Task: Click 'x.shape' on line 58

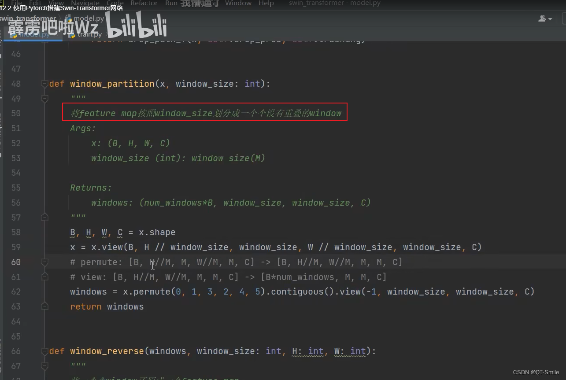Action: pos(157,232)
